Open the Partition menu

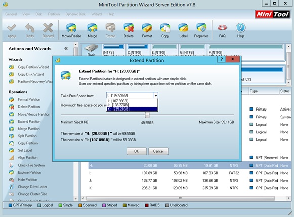(54, 14)
